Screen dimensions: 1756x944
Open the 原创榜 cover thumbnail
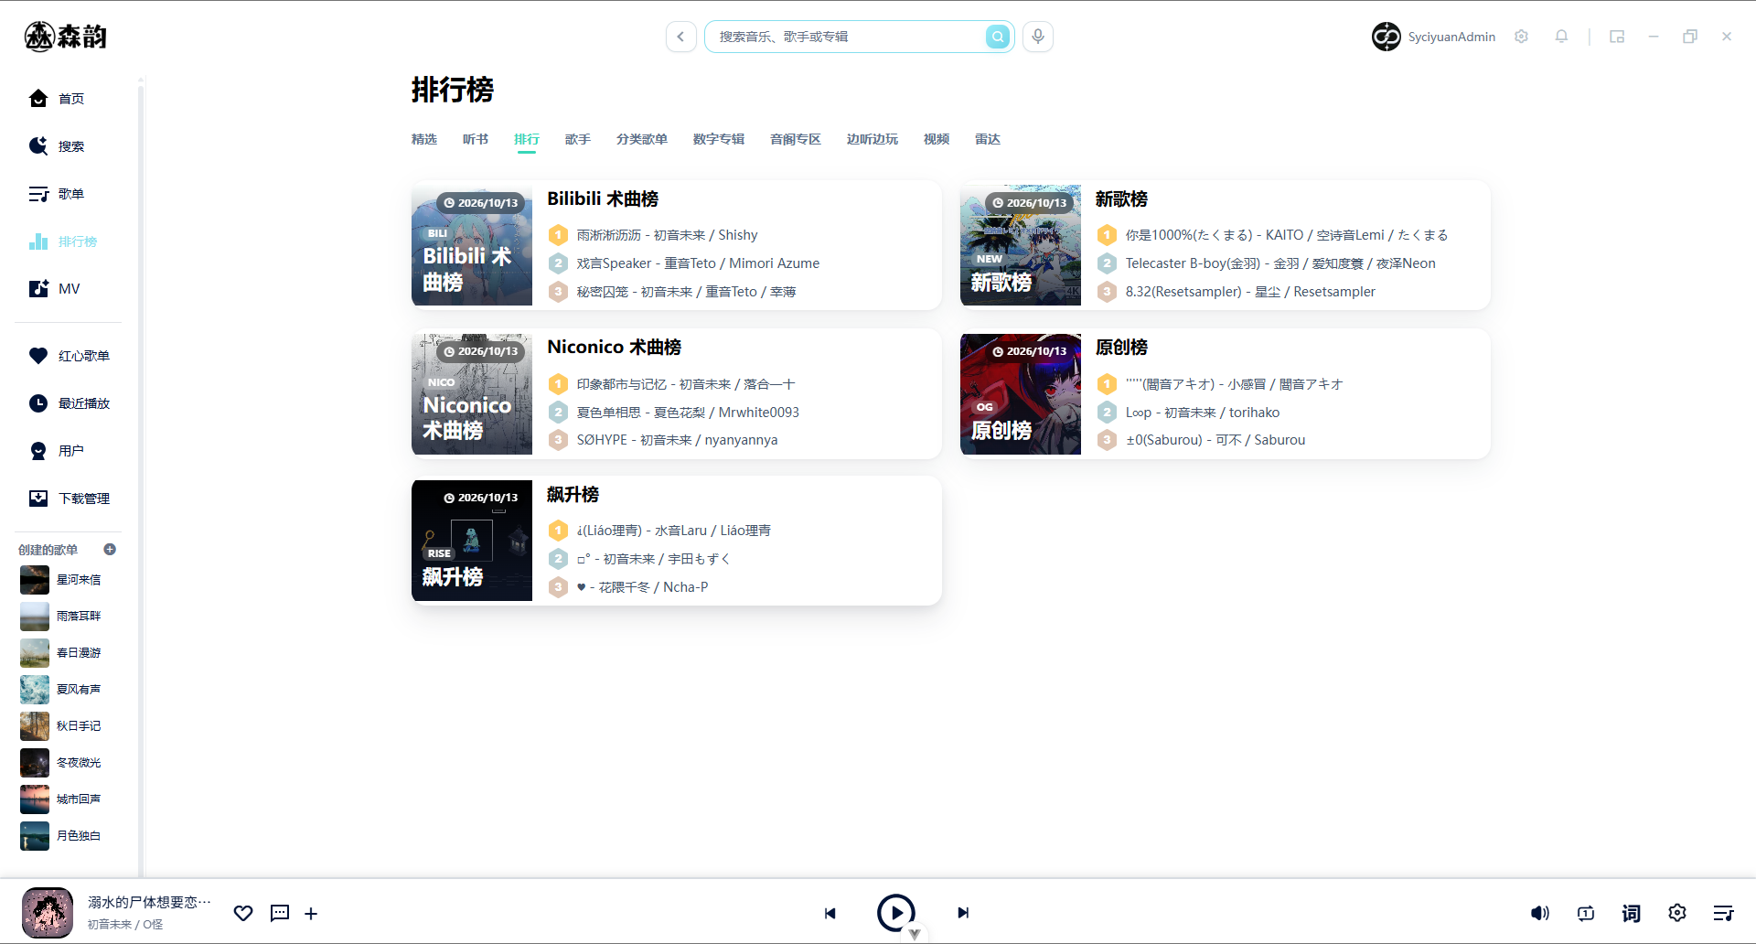click(1021, 394)
